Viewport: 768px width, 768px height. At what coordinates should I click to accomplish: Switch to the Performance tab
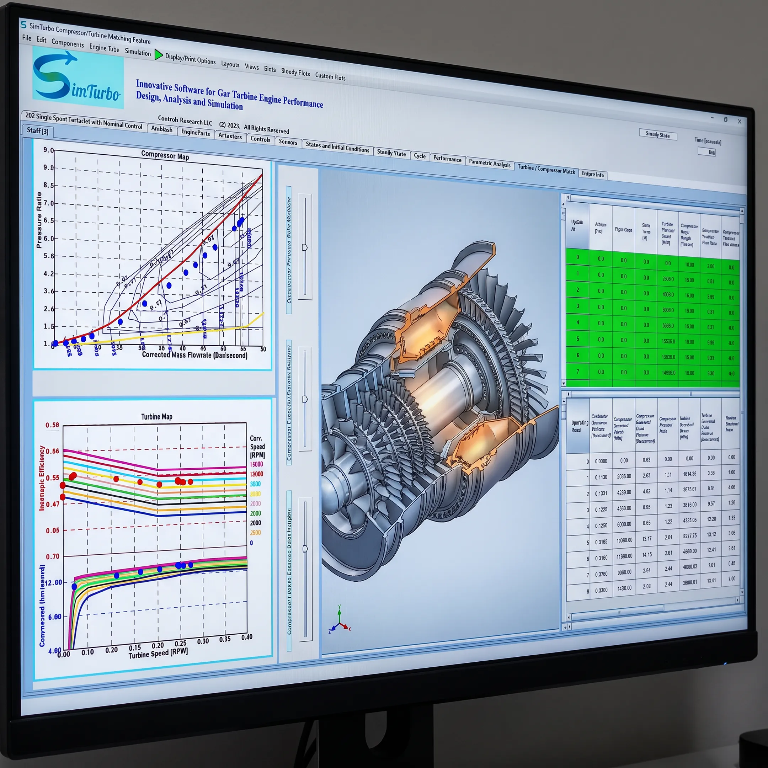pyautogui.click(x=447, y=159)
